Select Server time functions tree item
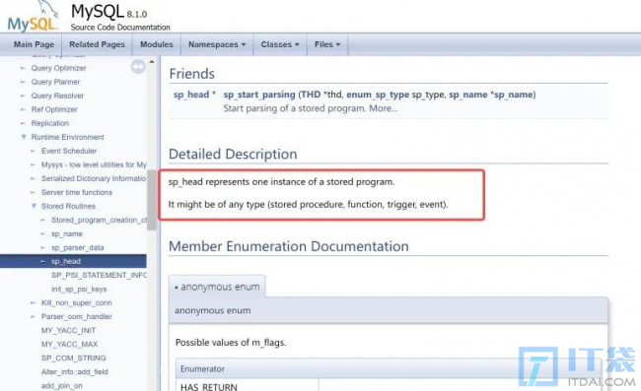This screenshot has width=641, height=391. coord(77,192)
